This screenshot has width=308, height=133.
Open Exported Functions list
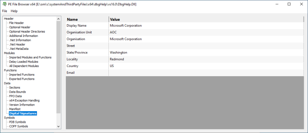tap(22, 79)
